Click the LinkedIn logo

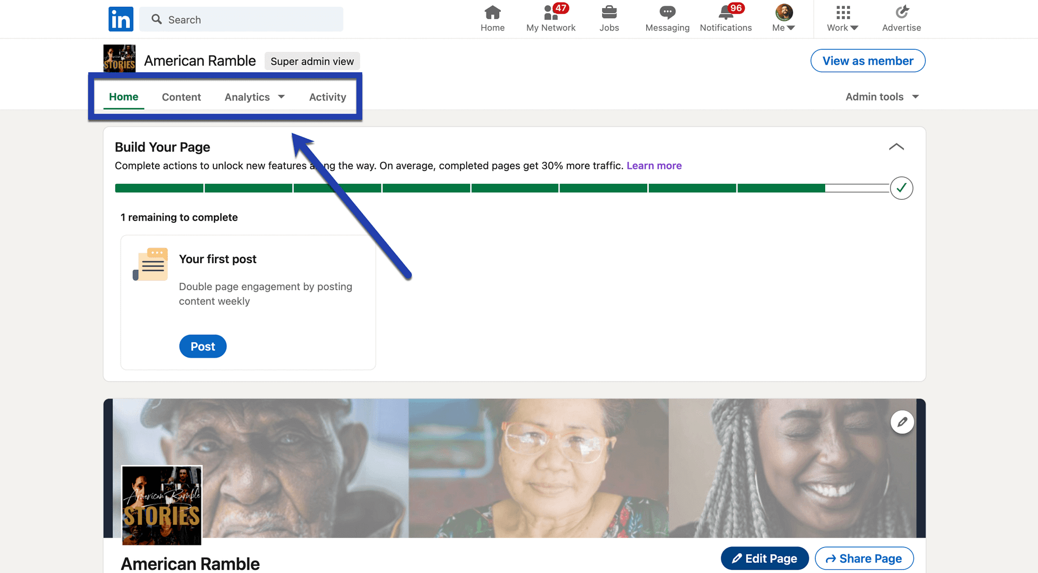point(120,19)
